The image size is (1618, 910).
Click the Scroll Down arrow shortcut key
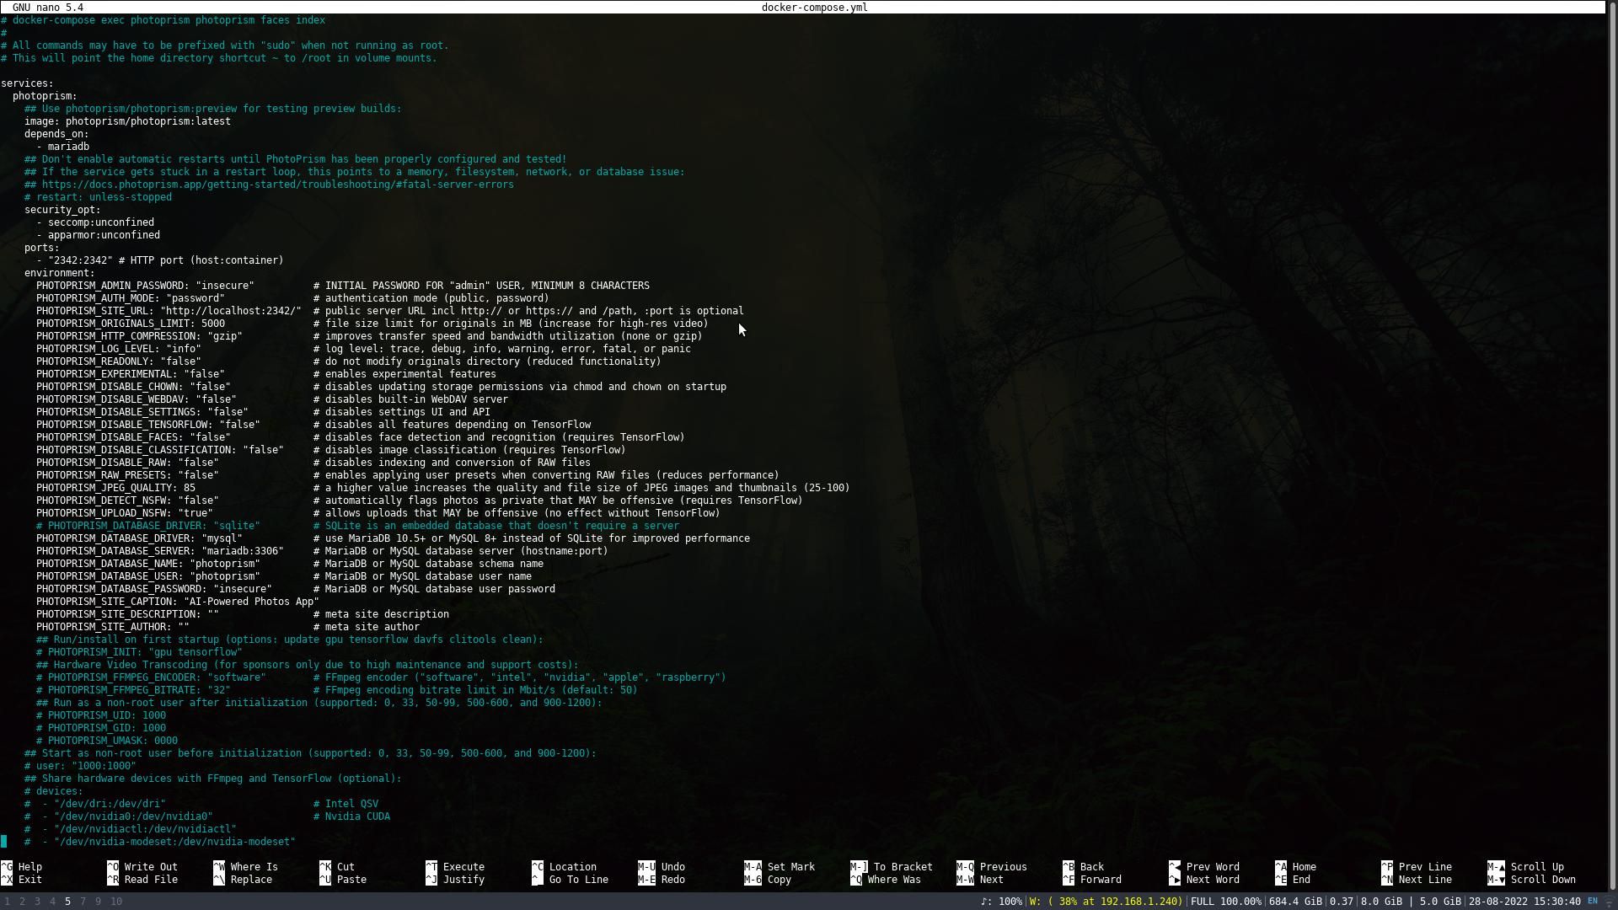click(x=1496, y=880)
